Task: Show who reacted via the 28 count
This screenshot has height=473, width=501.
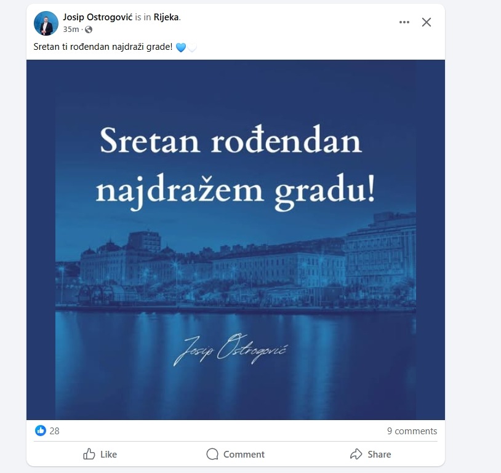Action: (55, 431)
